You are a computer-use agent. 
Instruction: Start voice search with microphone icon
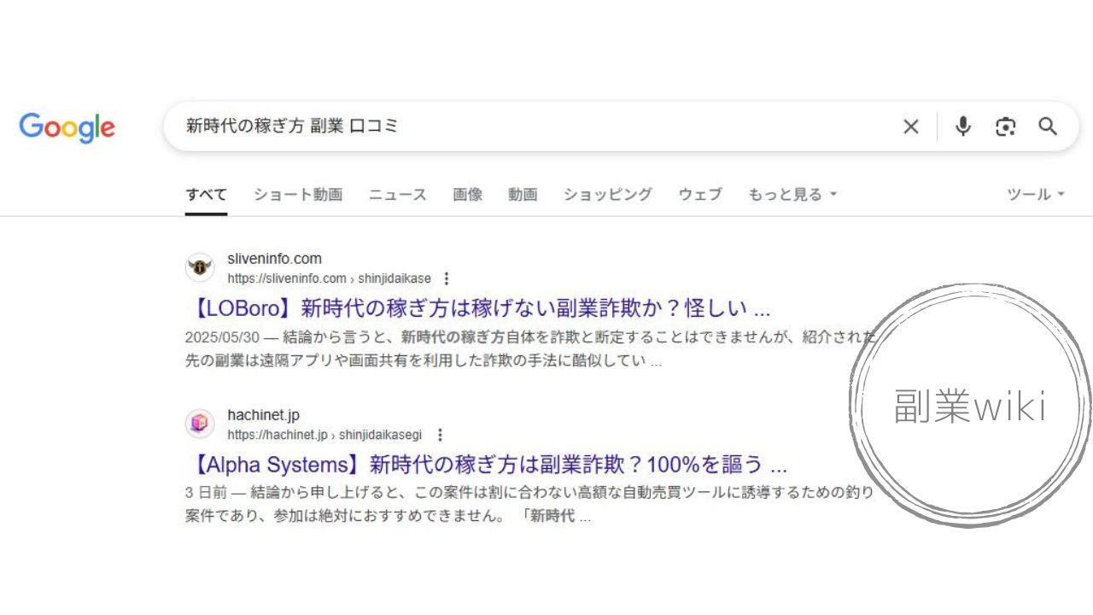click(x=963, y=126)
